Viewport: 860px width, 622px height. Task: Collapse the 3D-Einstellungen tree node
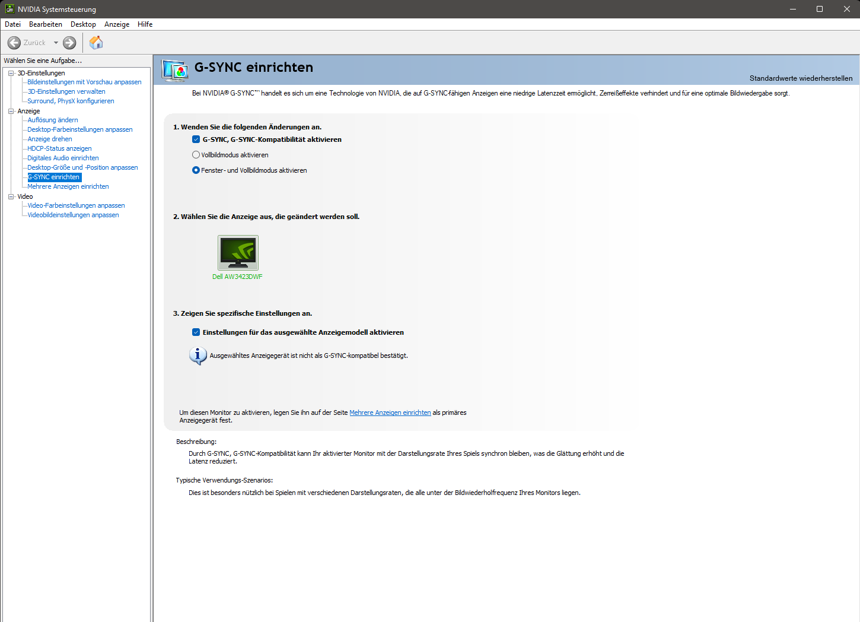coord(11,73)
